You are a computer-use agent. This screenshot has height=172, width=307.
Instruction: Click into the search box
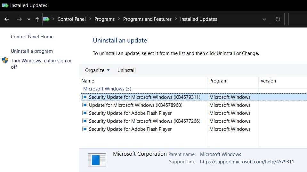pyautogui.click(x=298, y=19)
